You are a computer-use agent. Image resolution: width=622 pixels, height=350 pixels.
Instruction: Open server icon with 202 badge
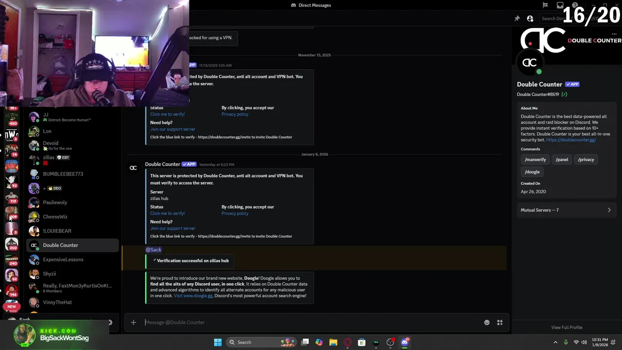click(12, 244)
